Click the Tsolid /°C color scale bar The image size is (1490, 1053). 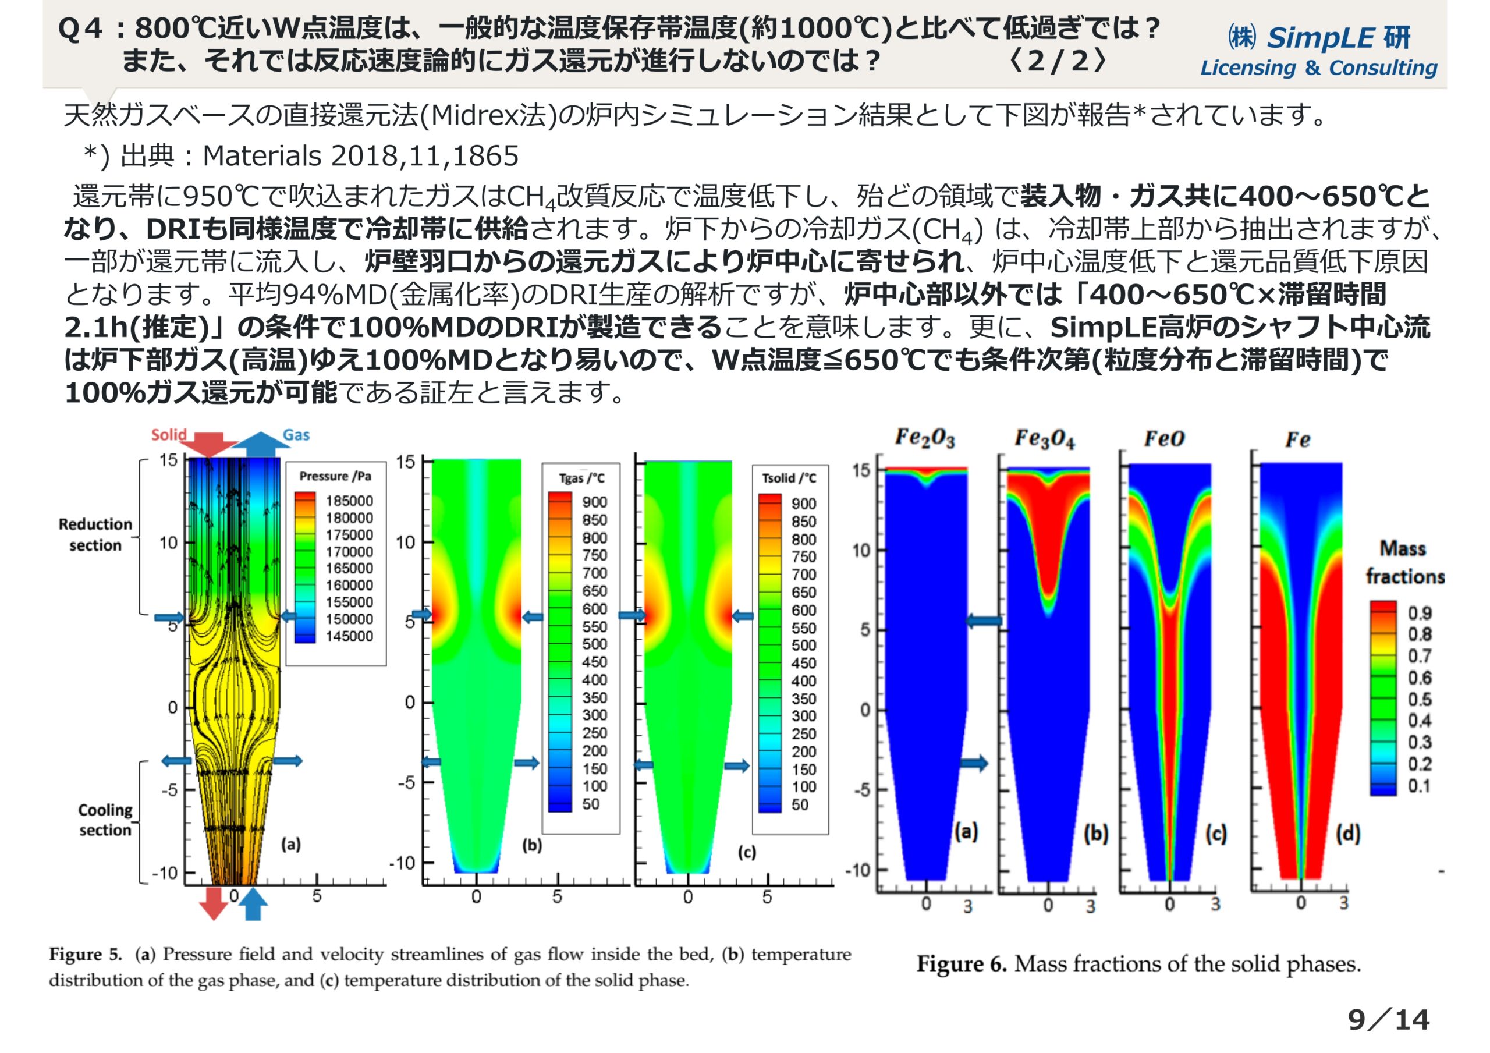point(769,653)
